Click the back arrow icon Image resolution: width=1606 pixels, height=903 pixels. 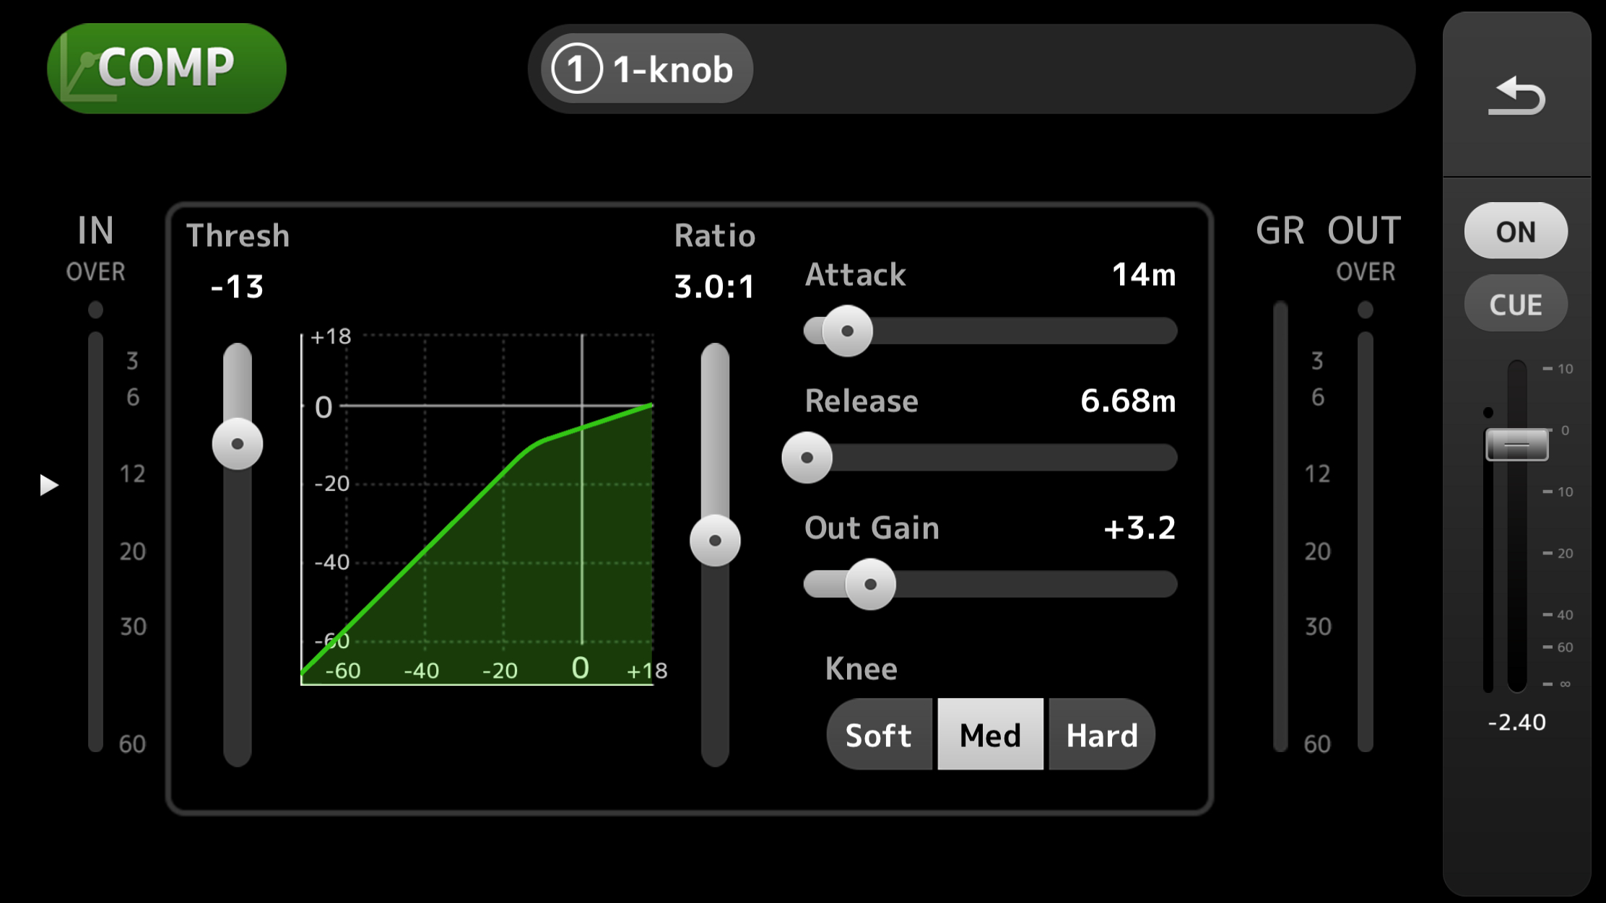pyautogui.click(x=1516, y=97)
